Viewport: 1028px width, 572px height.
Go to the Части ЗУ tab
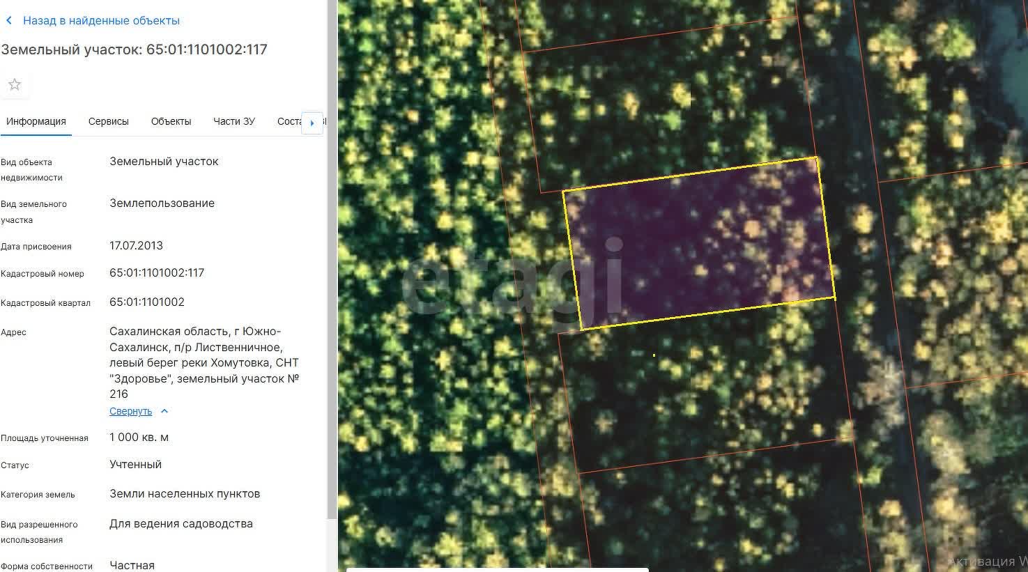[233, 121]
